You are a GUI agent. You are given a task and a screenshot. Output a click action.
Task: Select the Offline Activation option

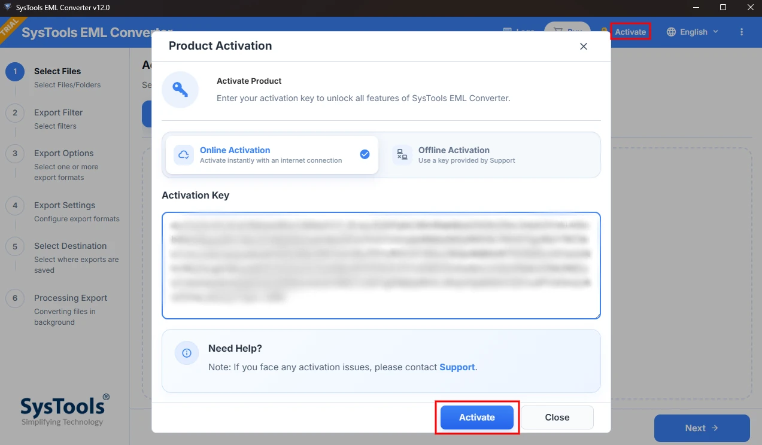491,155
